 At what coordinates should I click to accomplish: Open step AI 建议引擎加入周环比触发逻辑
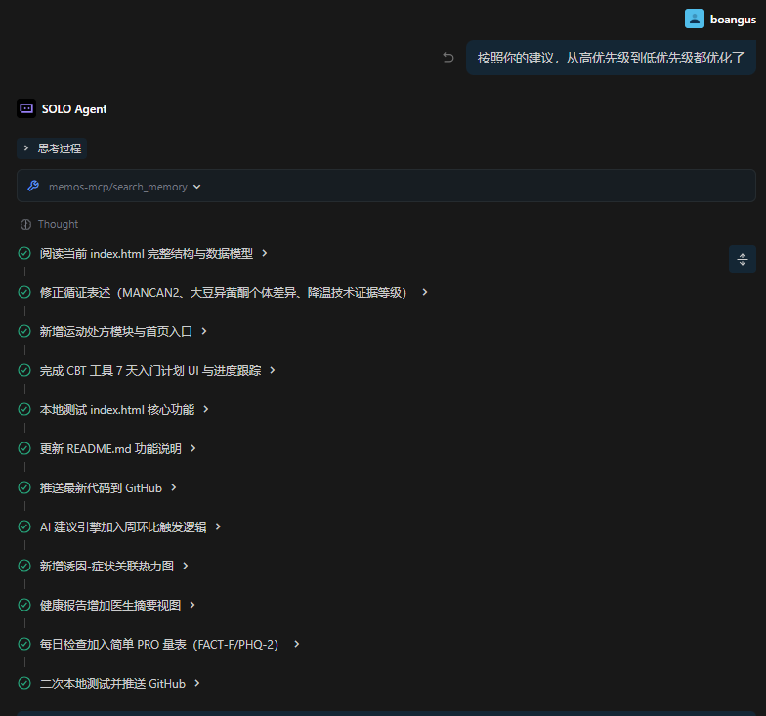123,527
